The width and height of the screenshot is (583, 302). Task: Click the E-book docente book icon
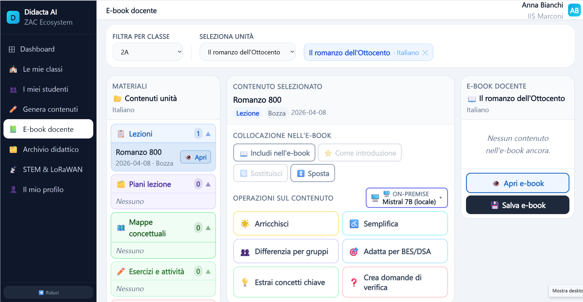click(x=13, y=129)
